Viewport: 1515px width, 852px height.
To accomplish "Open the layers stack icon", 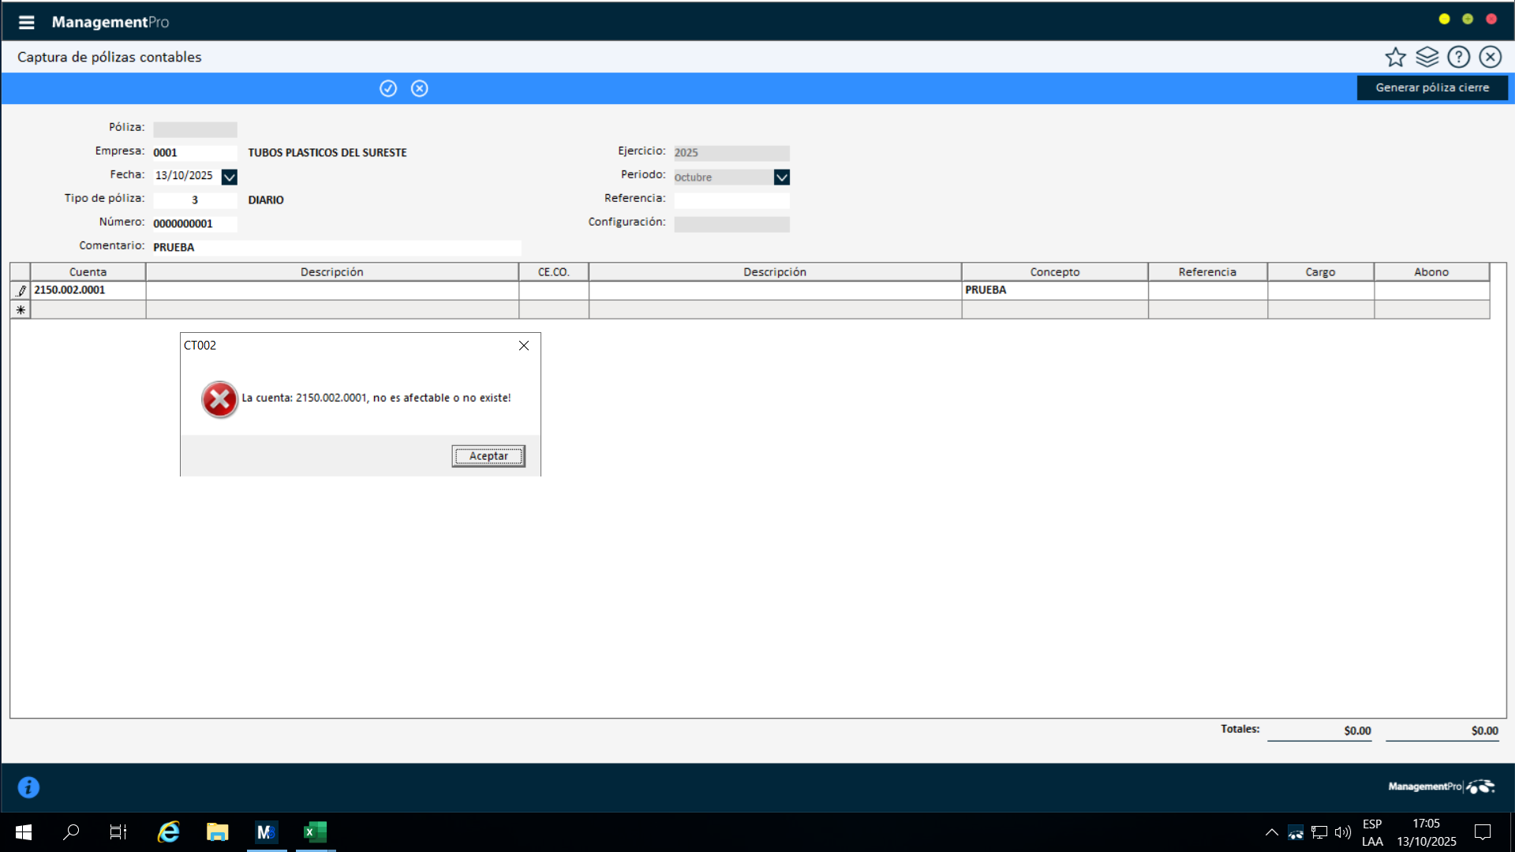I will tap(1427, 57).
